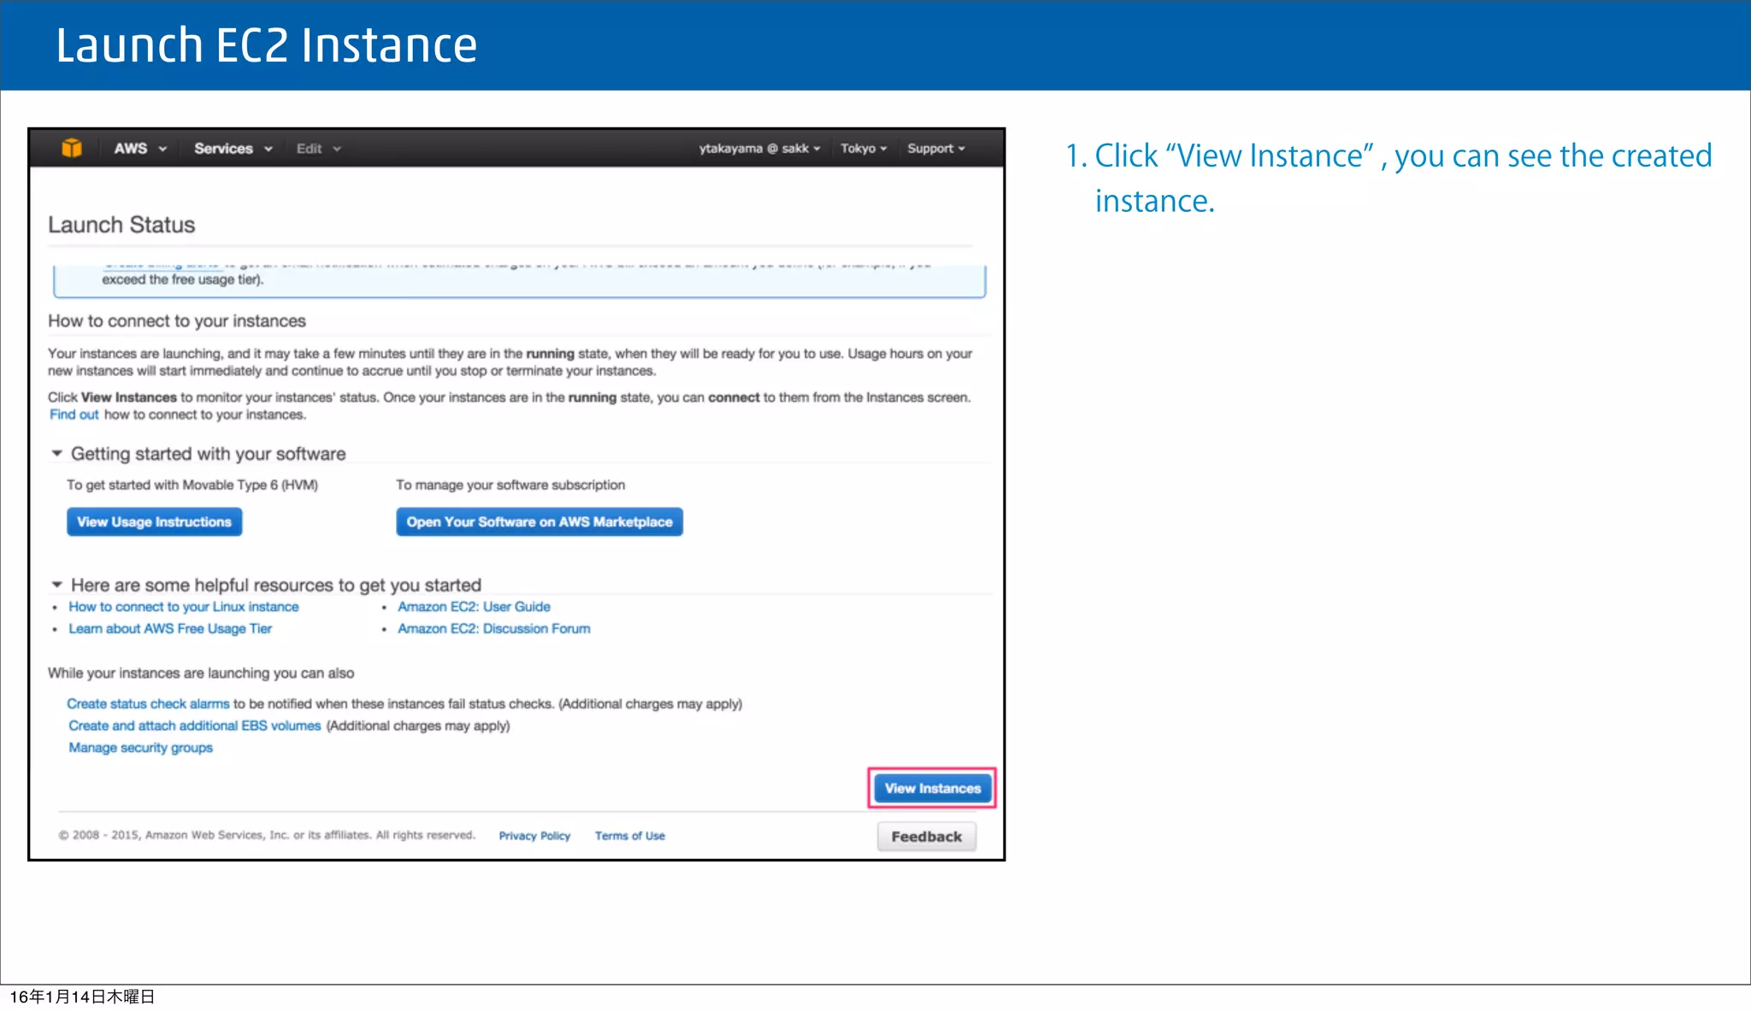The image size is (1751, 1012).
Task: Click the AWS orange cube logo
Action: pos(72,148)
